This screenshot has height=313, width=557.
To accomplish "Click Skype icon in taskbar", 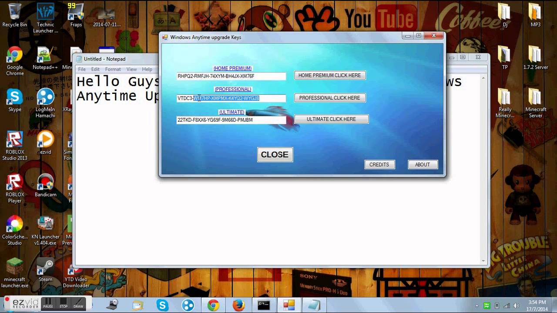I will point(162,305).
